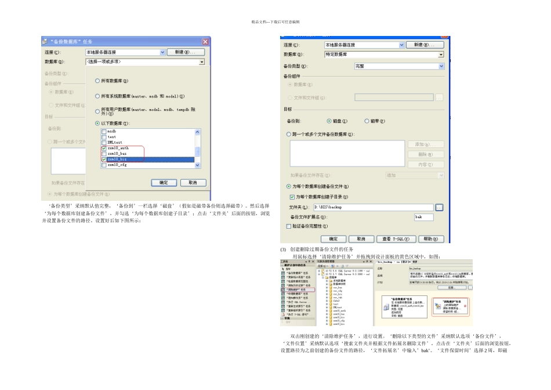Click the filter icon in Object Explorer toolbar
Viewport: 551px width, 390px height.
coord(346,266)
